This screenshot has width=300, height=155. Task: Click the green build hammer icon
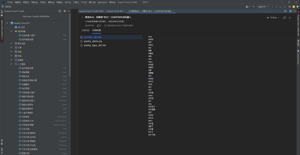tap(254, 7)
